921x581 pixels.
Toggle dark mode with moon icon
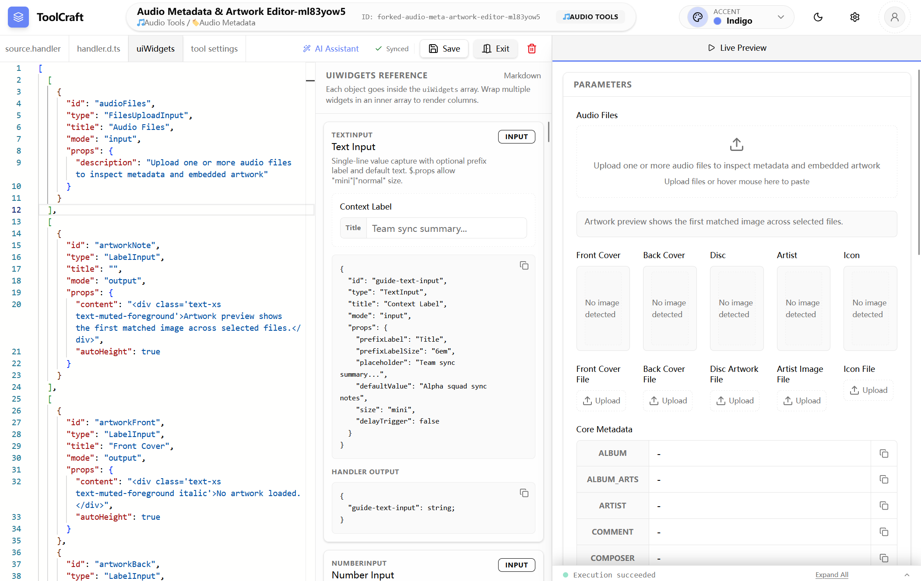pyautogui.click(x=818, y=17)
